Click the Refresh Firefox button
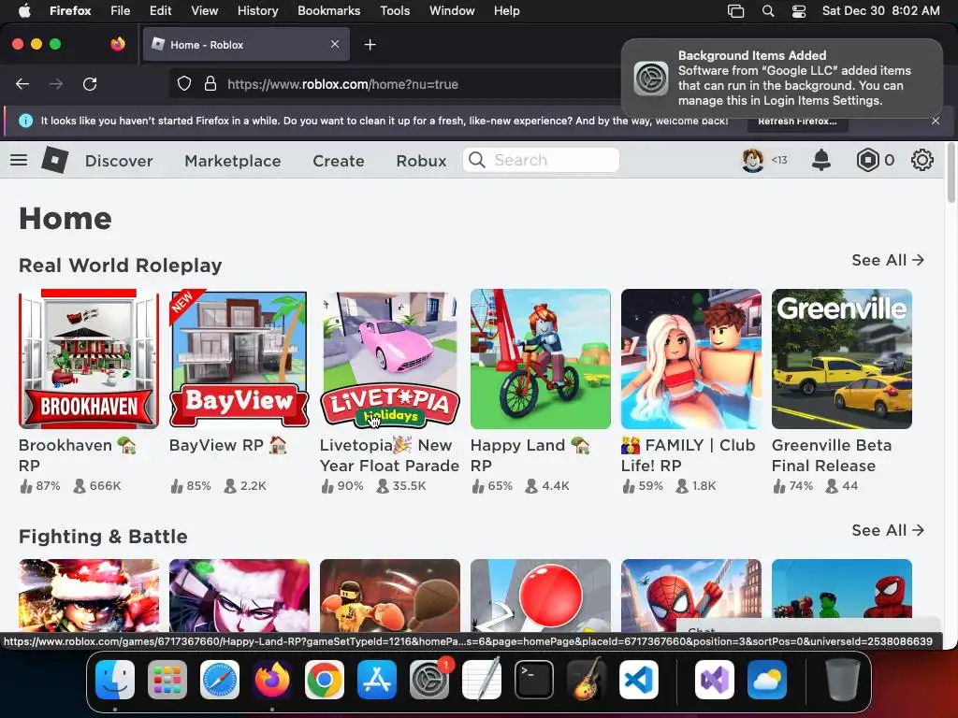The height and width of the screenshot is (718, 958). tap(797, 121)
